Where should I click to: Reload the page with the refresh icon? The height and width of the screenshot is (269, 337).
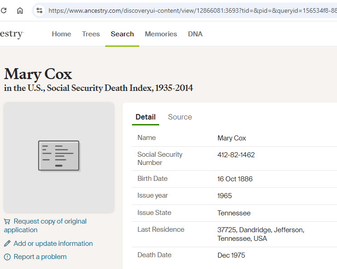coord(4,10)
